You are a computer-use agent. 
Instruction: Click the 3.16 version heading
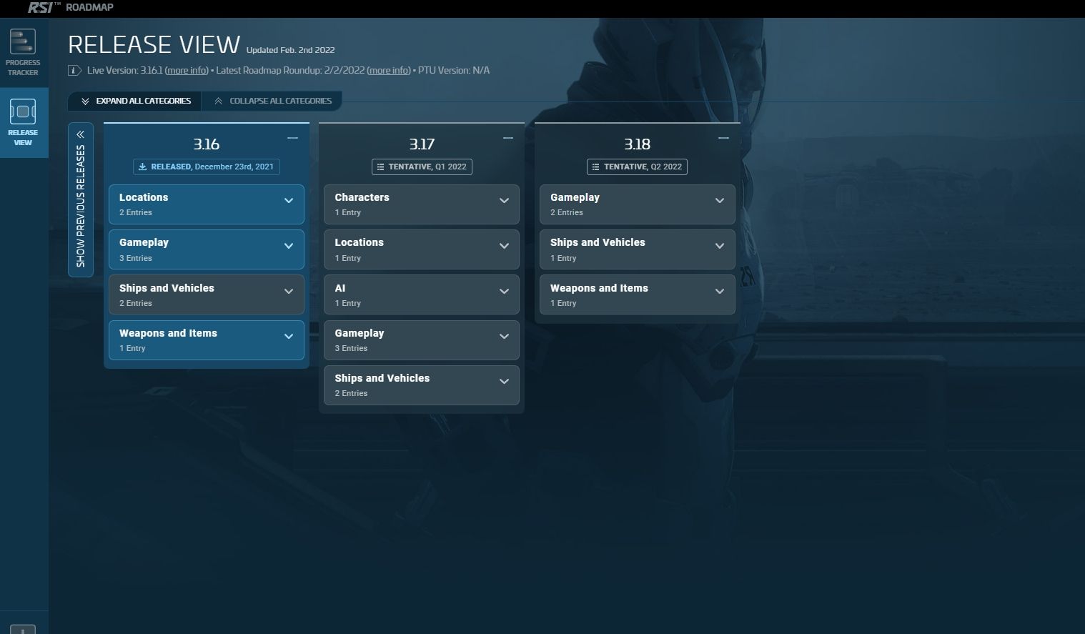click(x=207, y=144)
